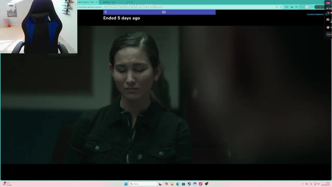Show hidden system tray icons chevron
Image resolution: width=332 pixels, height=187 pixels.
click(x=303, y=184)
